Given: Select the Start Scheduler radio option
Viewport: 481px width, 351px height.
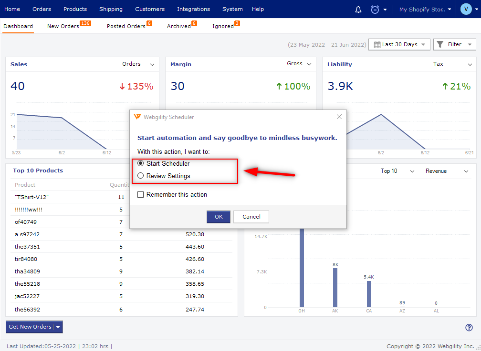Looking at the screenshot, I should [x=140, y=163].
